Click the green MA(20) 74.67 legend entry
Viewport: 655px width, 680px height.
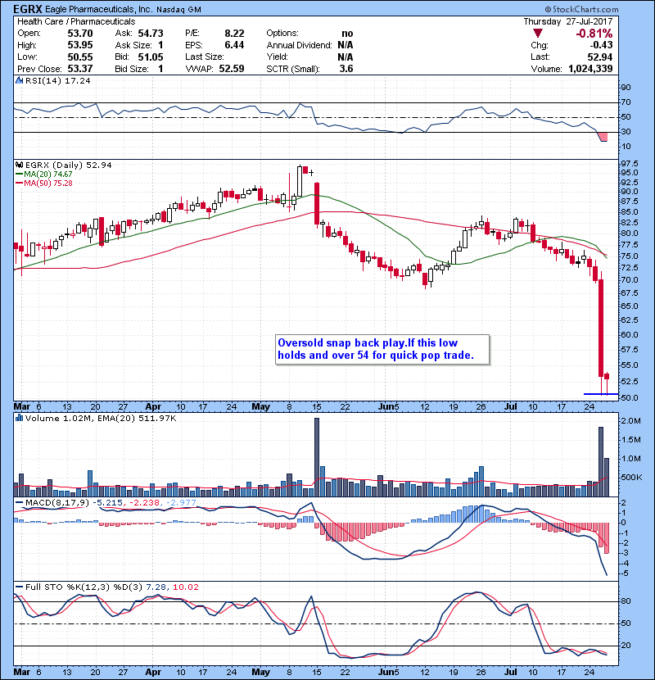[44, 174]
